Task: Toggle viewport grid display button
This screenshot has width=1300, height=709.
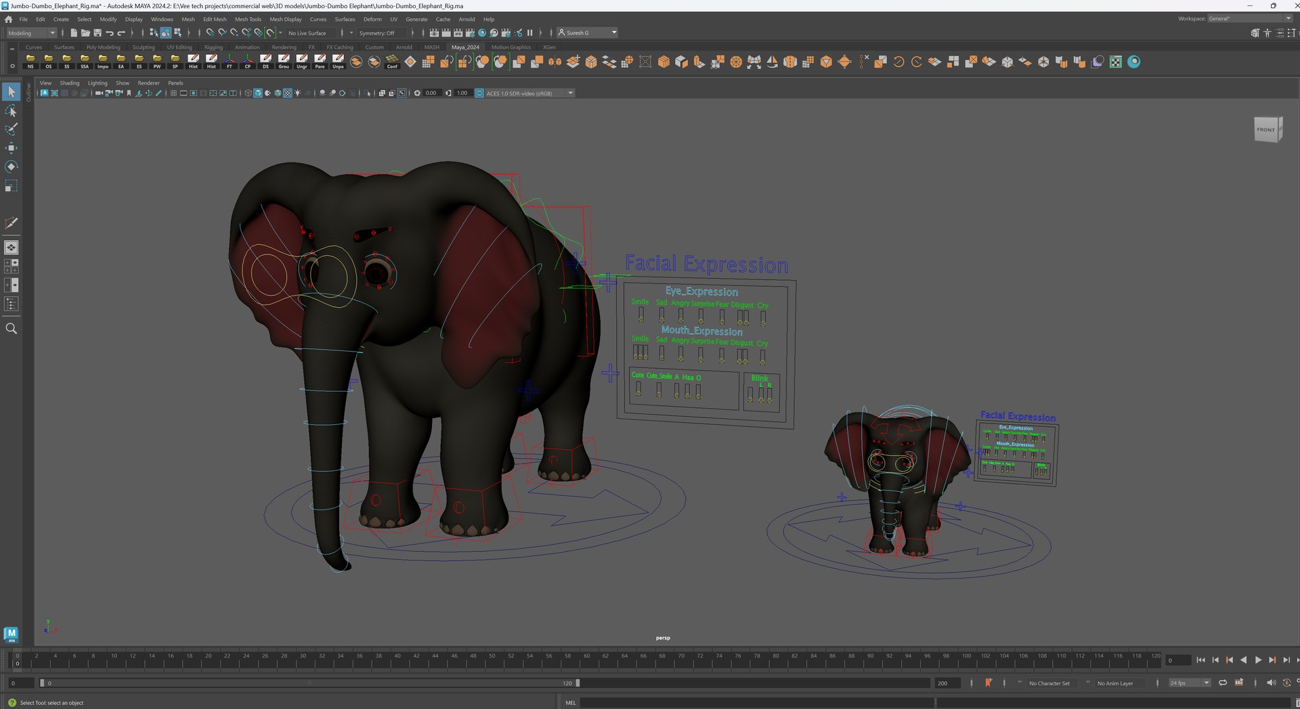Action: [173, 93]
